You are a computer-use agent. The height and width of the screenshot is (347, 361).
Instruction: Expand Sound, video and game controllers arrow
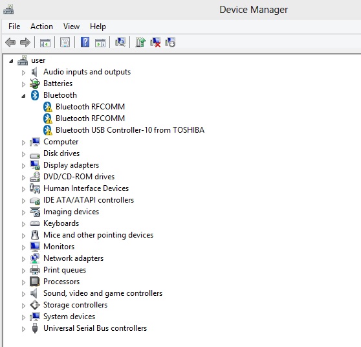coord(23,294)
